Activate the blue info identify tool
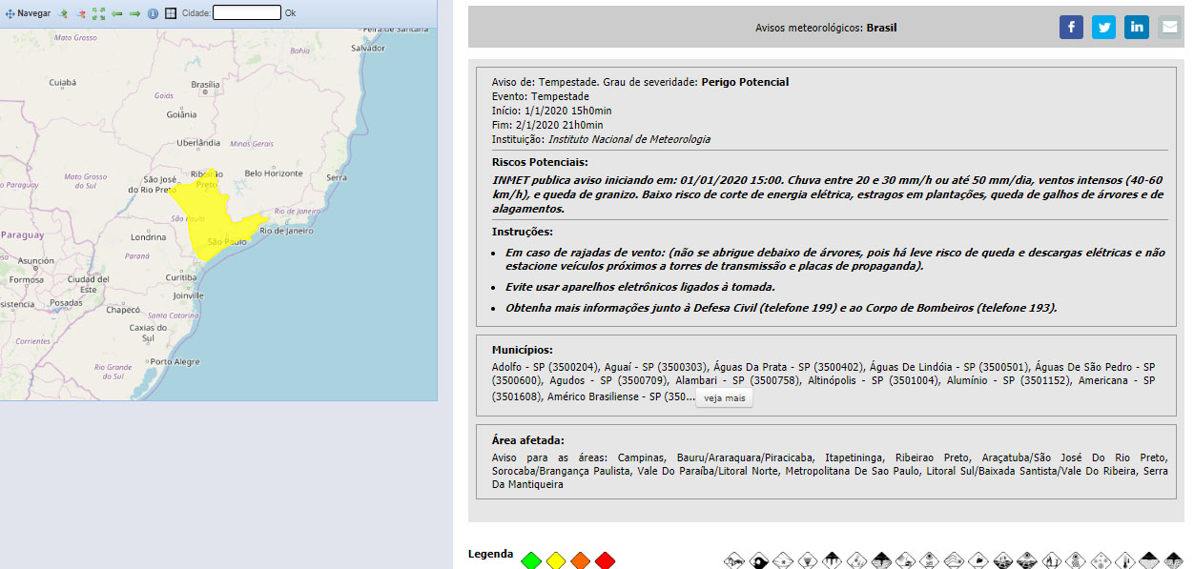The height and width of the screenshot is (569, 1194). 153,13
